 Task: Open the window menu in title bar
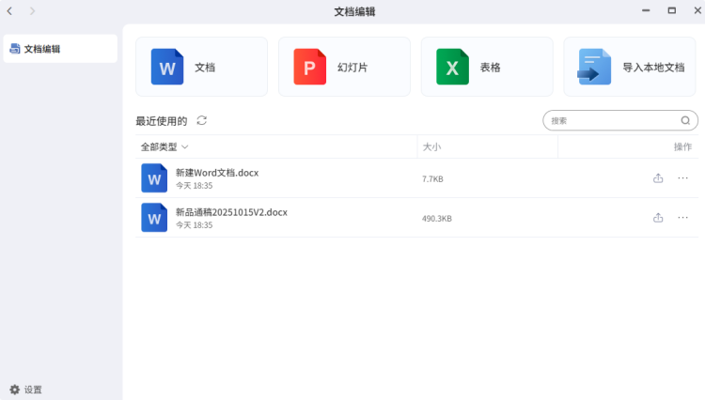tap(644, 10)
